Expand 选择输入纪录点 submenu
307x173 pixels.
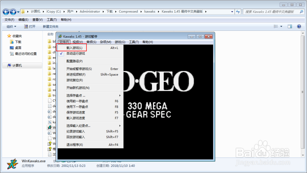tap(90, 126)
